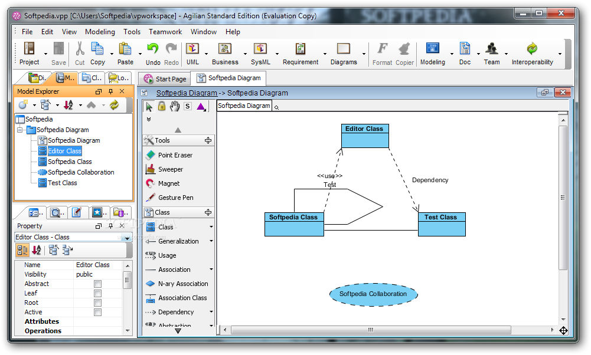Click the diagram horizontal scrollbar thumb

(x=371, y=330)
